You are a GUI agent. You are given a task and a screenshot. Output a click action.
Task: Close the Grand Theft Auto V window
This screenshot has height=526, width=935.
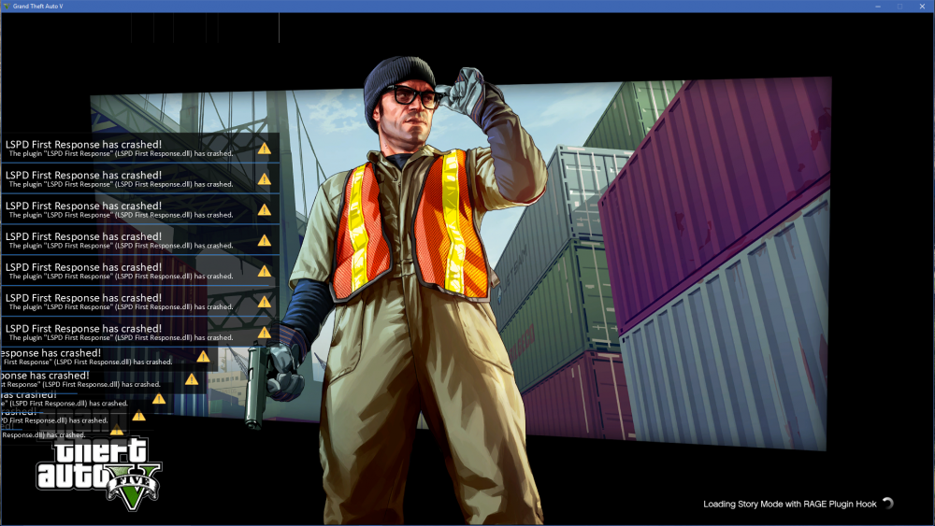(922, 6)
